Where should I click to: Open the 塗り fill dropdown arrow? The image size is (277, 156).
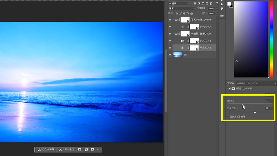click(x=217, y=14)
